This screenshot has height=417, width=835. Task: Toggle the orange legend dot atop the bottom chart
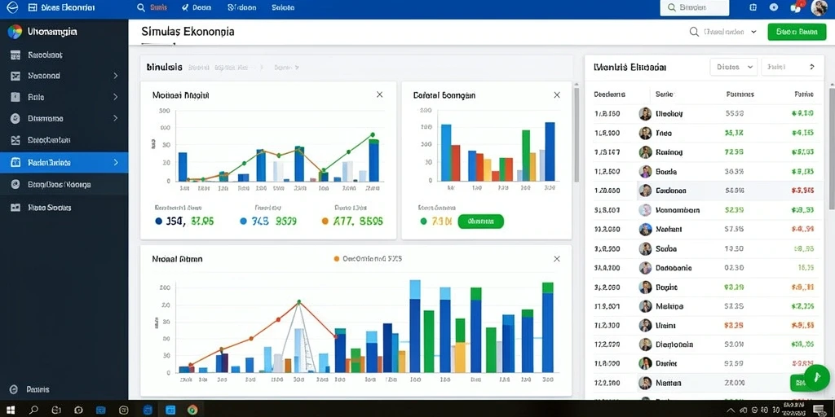pyautogui.click(x=336, y=259)
